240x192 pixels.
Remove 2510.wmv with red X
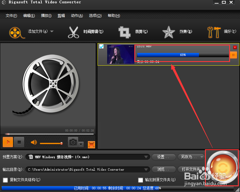point(235,47)
